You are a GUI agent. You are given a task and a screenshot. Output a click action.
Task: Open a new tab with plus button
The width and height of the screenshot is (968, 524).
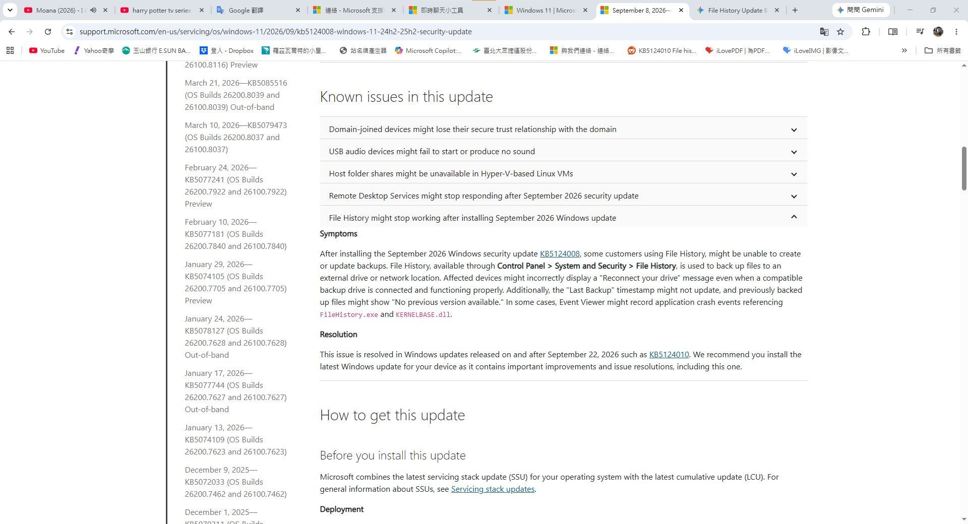coord(795,10)
